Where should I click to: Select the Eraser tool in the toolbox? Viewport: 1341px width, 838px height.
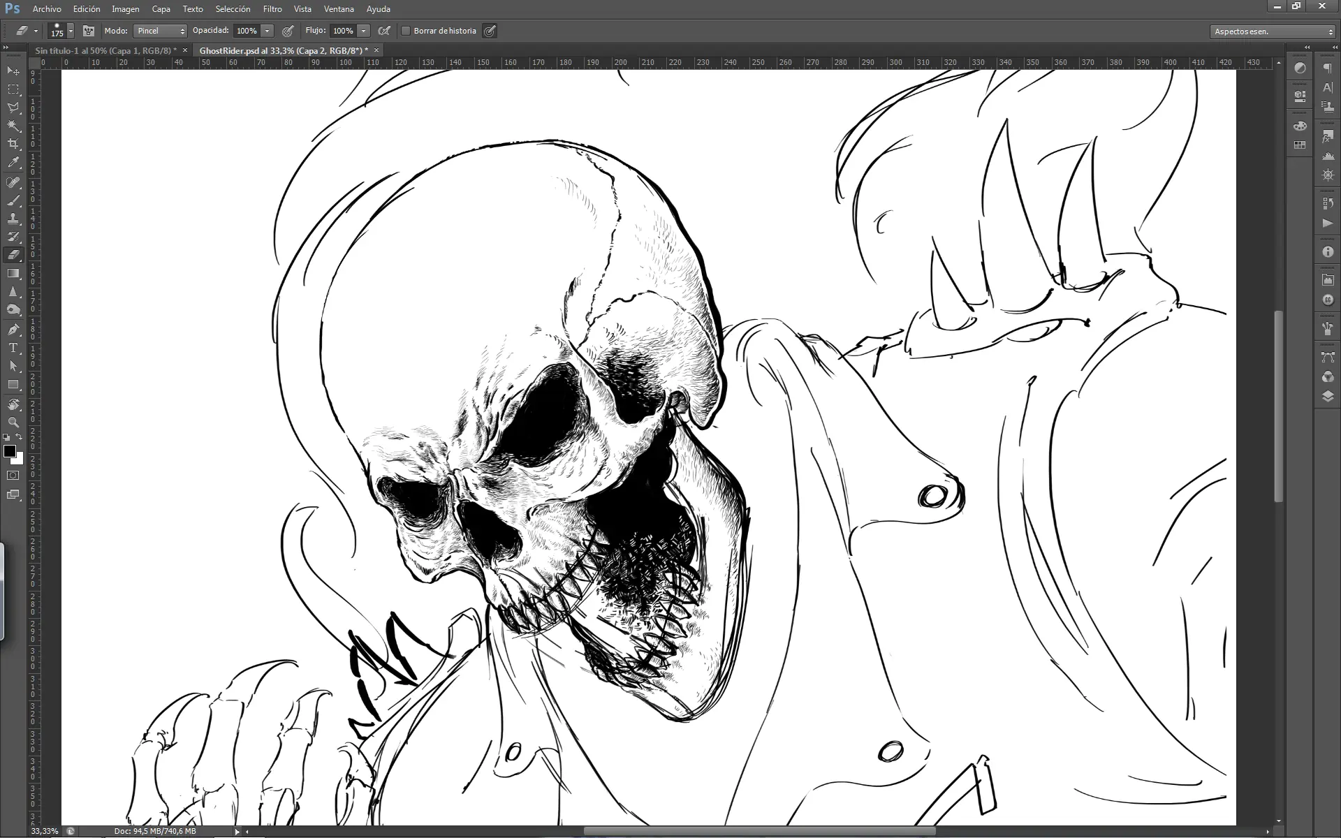(x=13, y=255)
